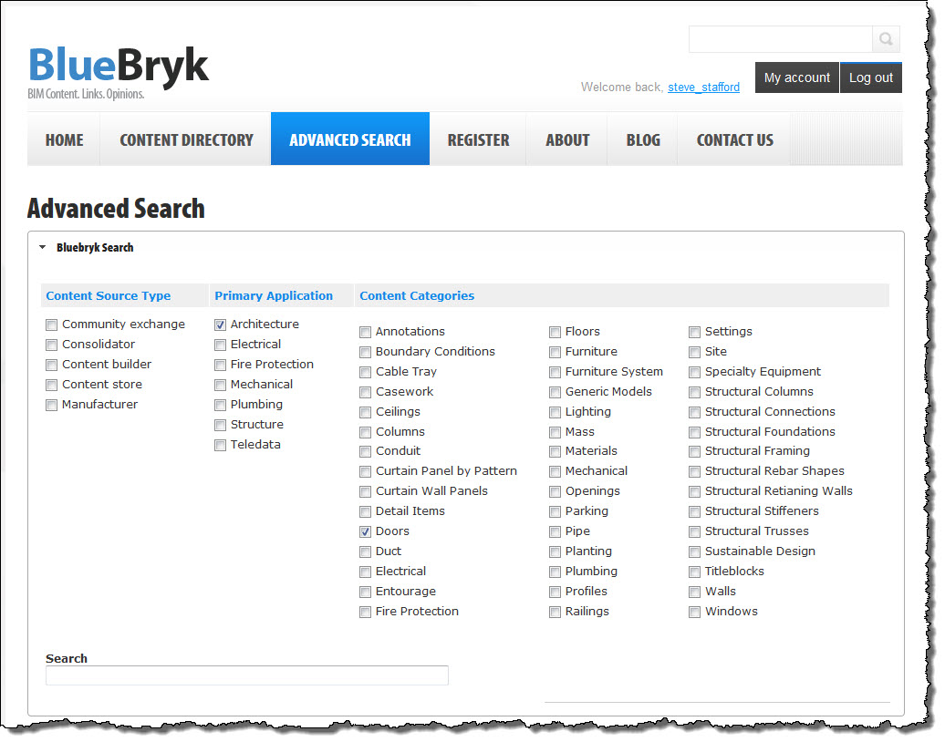This screenshot has width=945, height=742.
Task: Uncheck the Architecture checkbox
Action: click(221, 325)
